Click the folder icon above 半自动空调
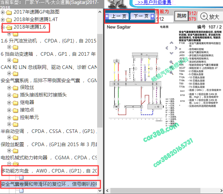The width and height of the screenshot is (223, 194). [15, 124]
